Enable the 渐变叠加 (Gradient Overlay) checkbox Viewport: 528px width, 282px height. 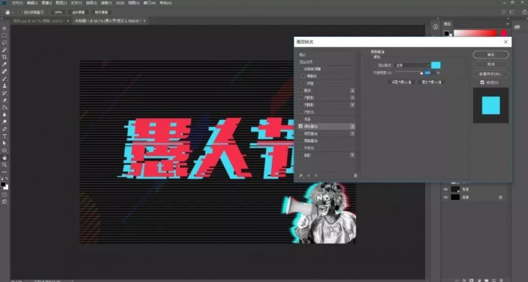point(301,133)
